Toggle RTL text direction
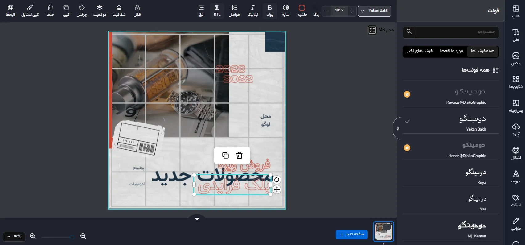 [217, 10]
